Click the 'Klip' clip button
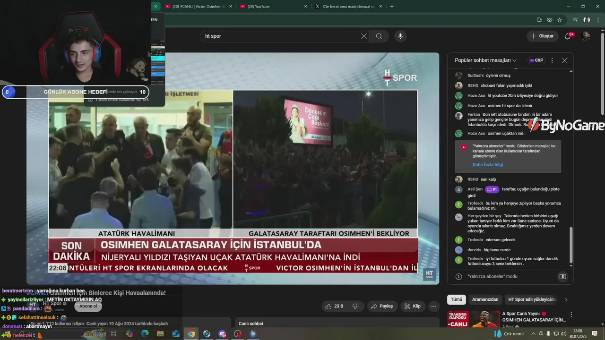This screenshot has width=605, height=340. 412,306
